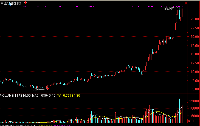Click the 12.50 price axis label
The width and height of the screenshot is (200, 126).
pyautogui.click(x=195, y=63)
